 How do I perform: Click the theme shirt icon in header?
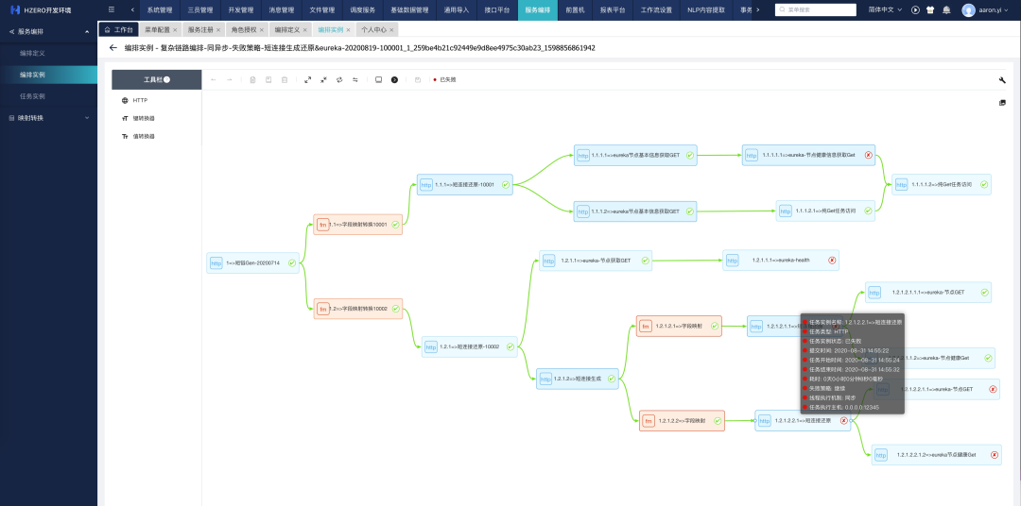[x=931, y=10]
